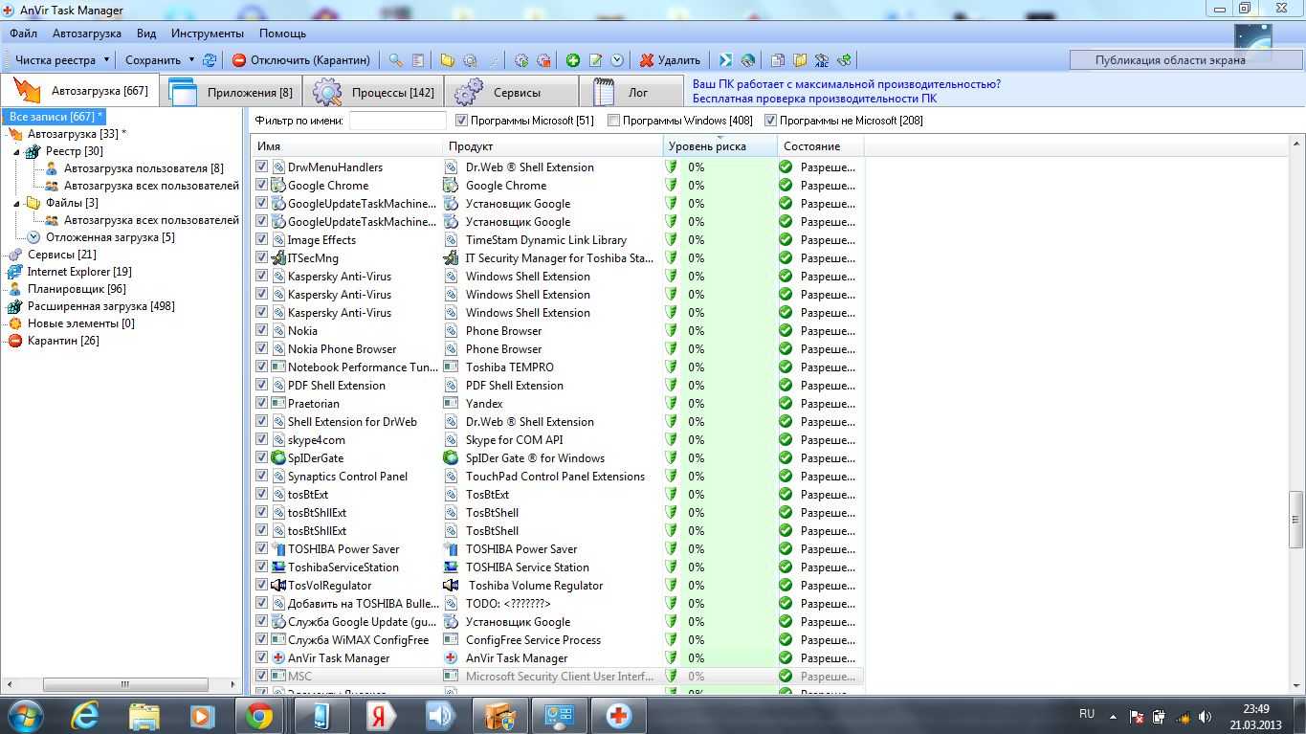Click the green arrow icon at toolbar end
Viewport: 1306px width, 734px height.
[844, 59]
